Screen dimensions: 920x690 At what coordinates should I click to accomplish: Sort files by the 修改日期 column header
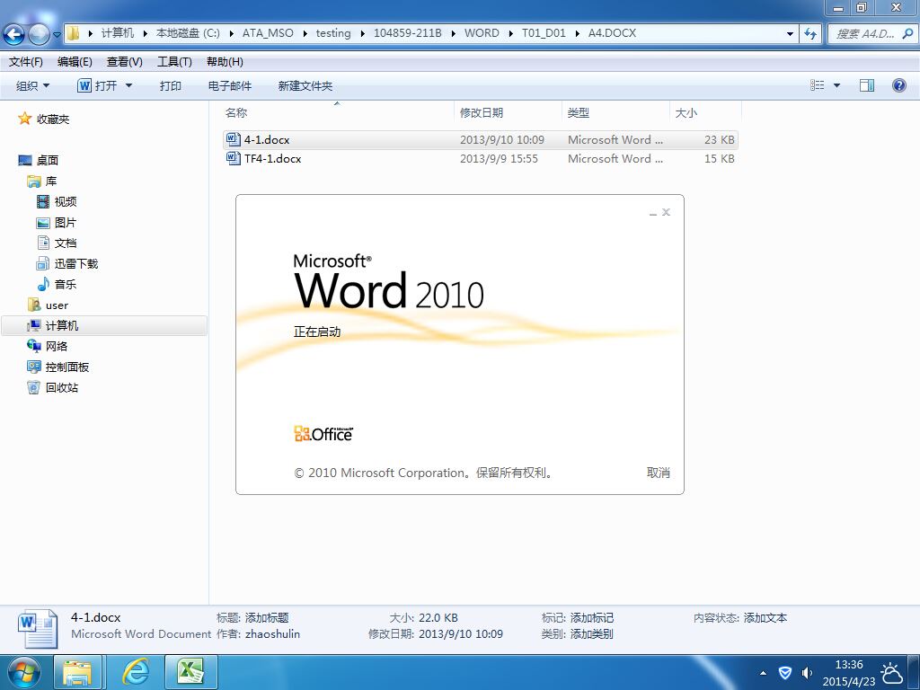[x=508, y=112]
